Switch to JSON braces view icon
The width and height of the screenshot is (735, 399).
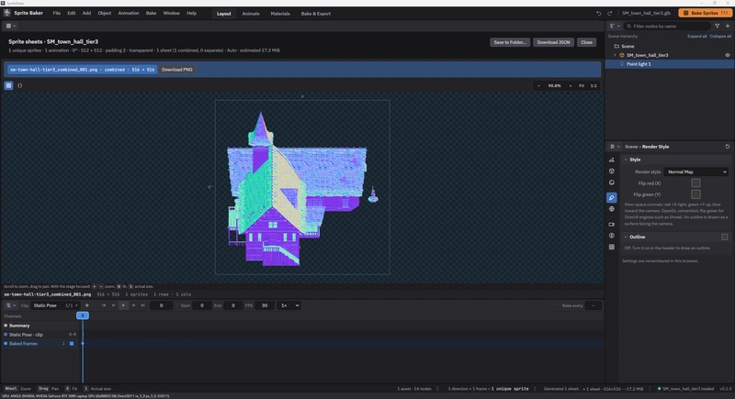point(19,85)
